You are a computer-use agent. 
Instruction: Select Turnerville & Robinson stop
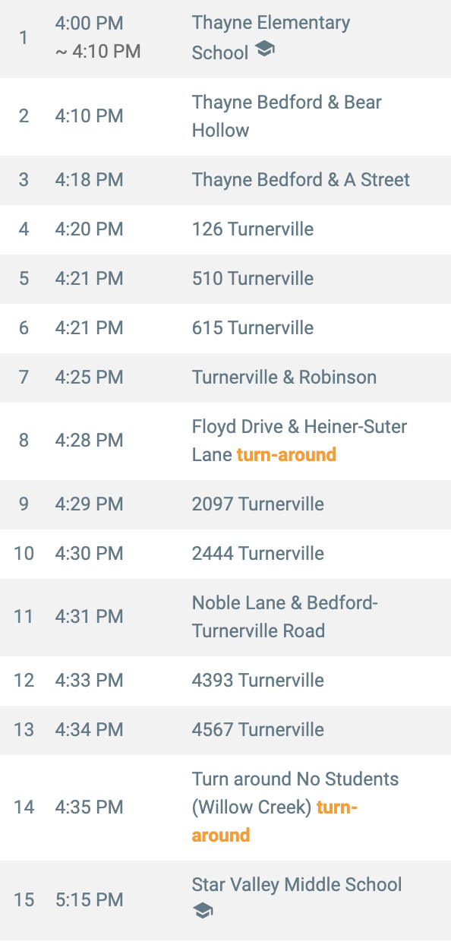[x=225, y=378]
